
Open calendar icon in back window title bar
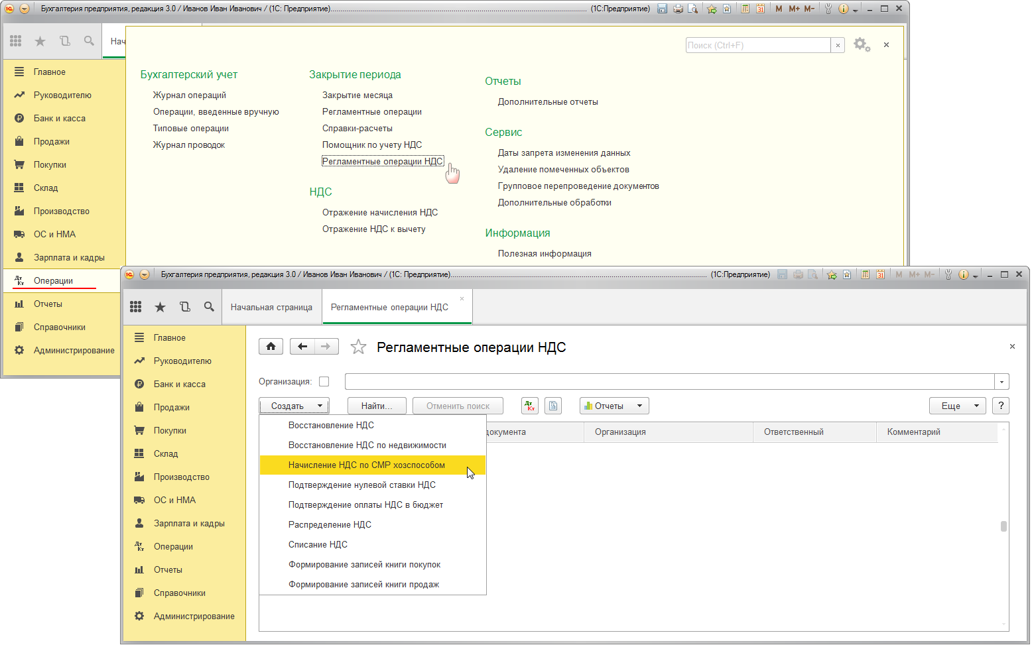pyautogui.click(x=761, y=9)
